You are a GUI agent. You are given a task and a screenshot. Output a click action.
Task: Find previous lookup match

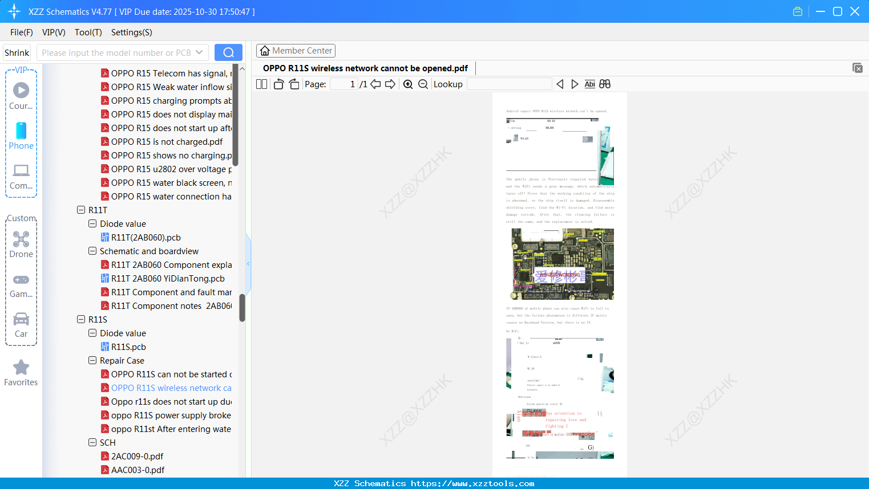[x=560, y=84]
